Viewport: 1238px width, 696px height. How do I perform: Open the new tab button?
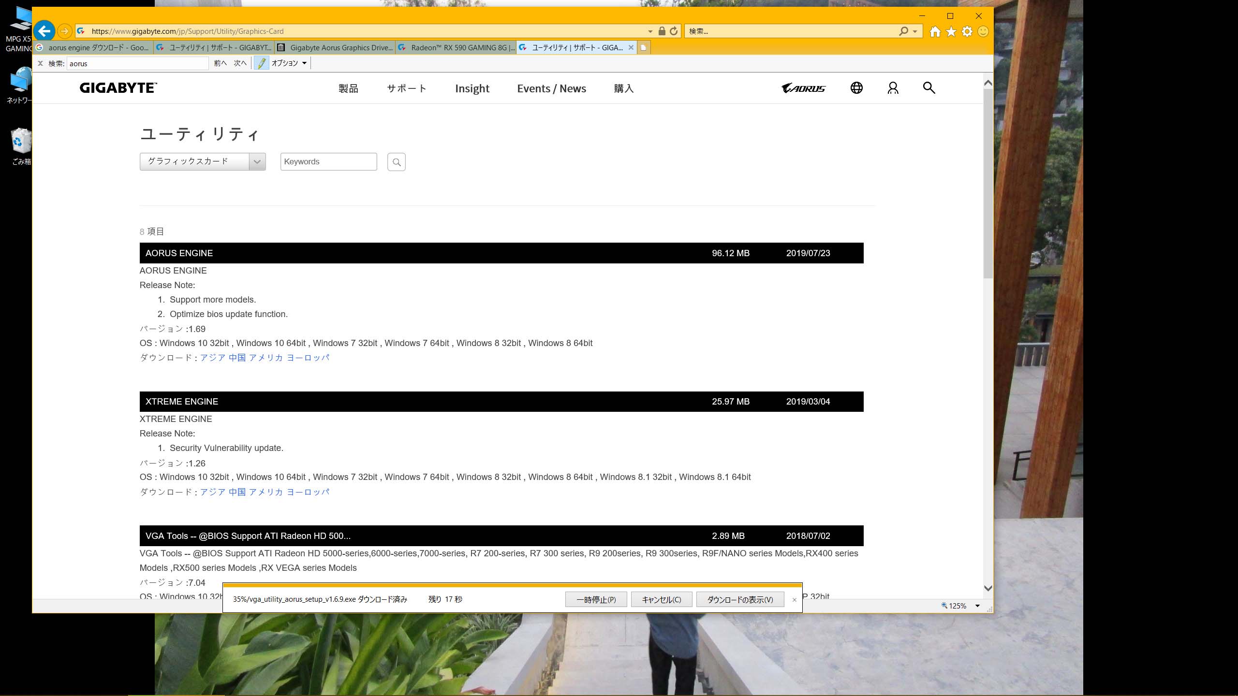point(644,47)
